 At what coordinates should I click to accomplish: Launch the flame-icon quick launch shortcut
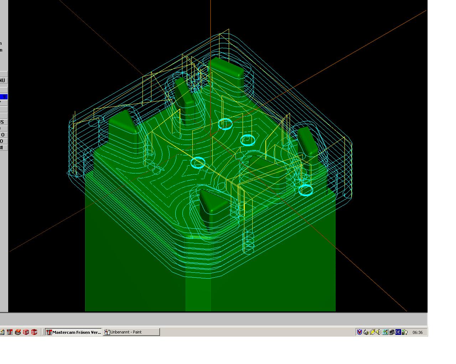pyautogui.click(x=18, y=332)
